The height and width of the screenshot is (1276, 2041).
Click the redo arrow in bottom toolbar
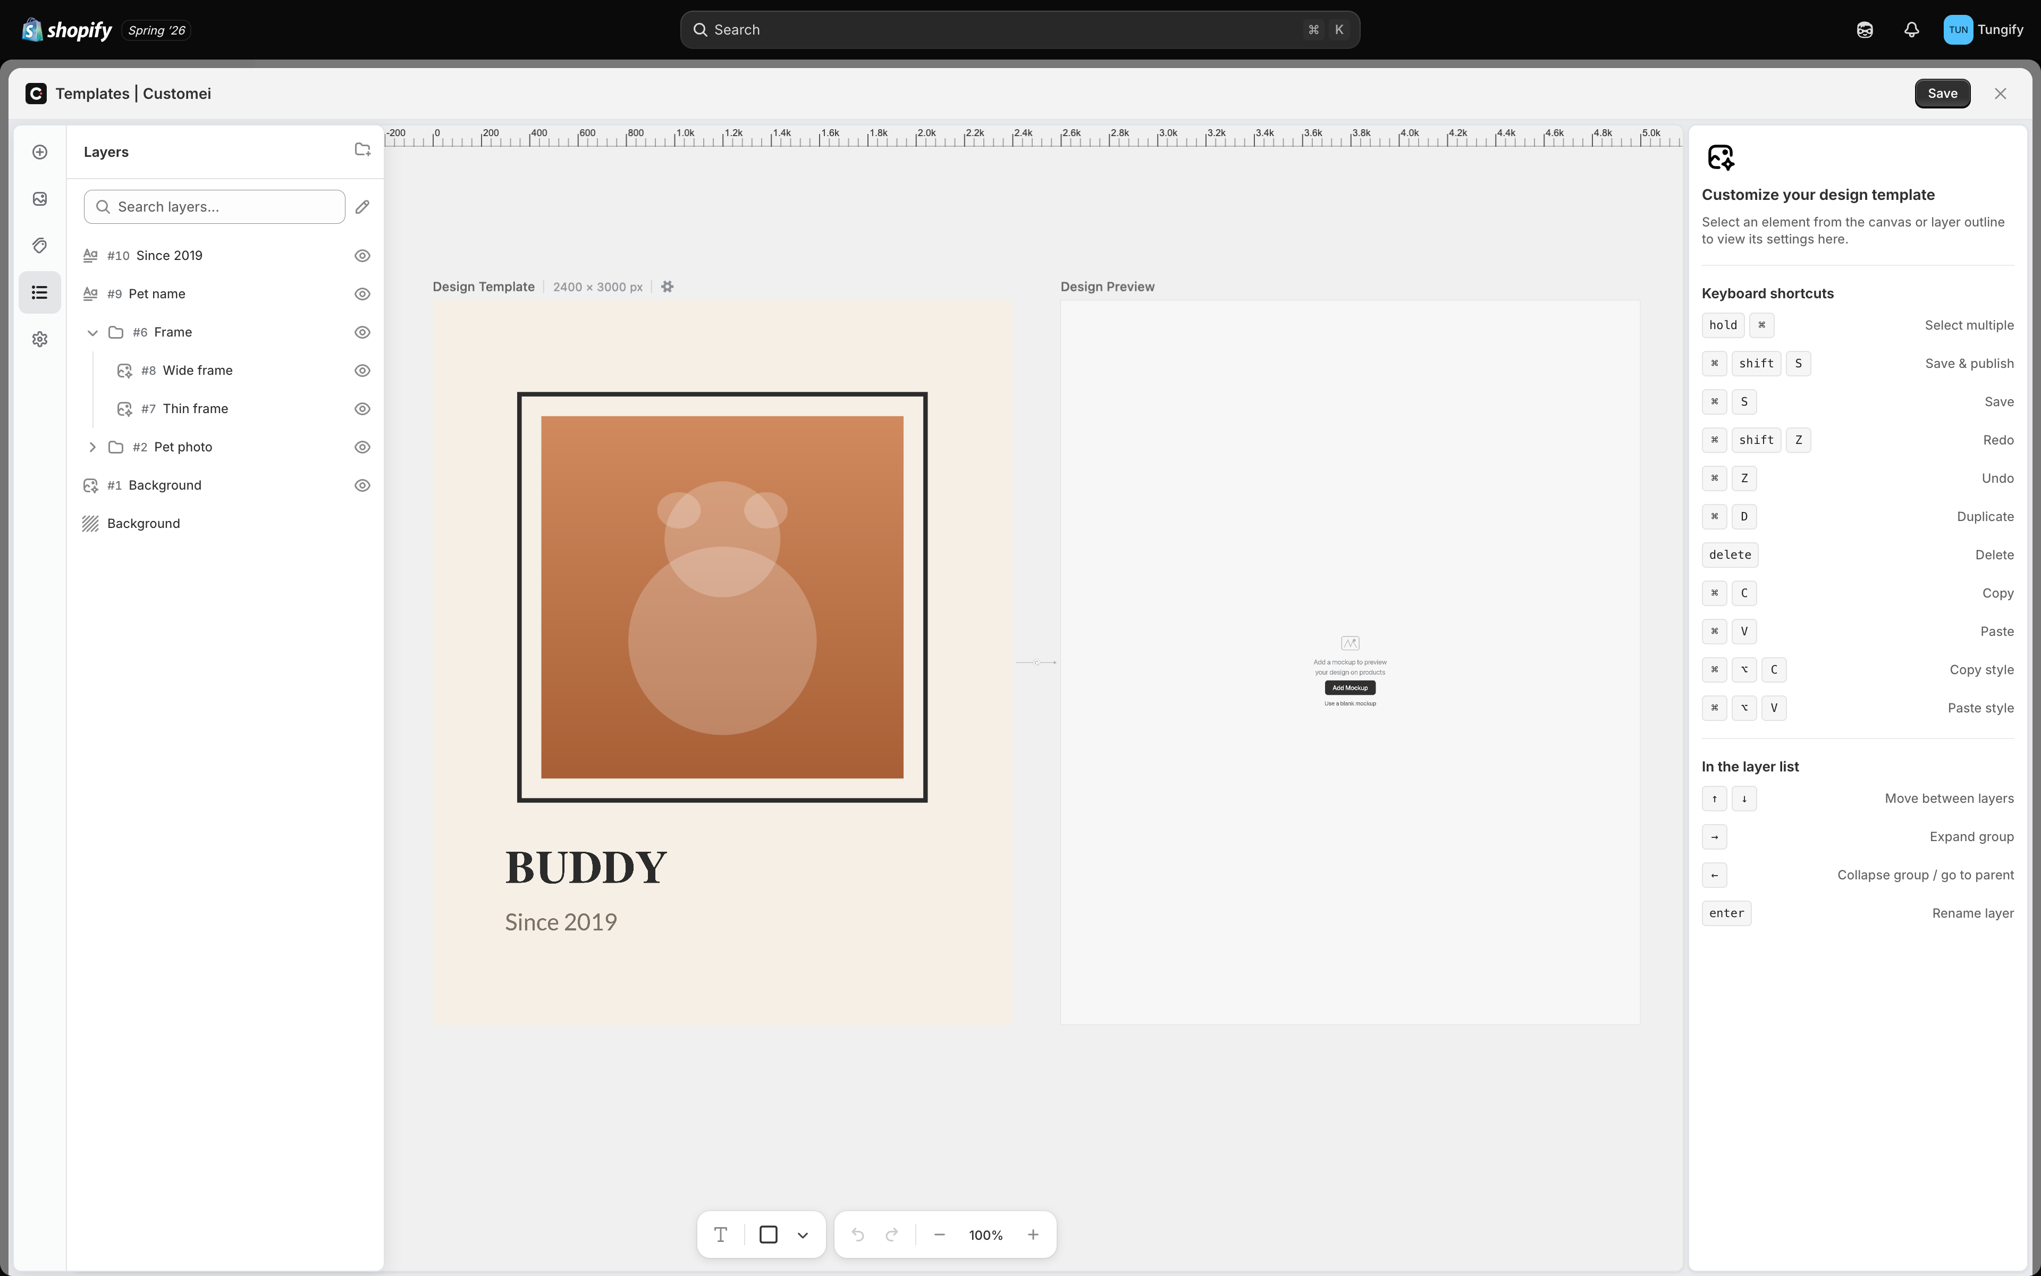tap(891, 1235)
